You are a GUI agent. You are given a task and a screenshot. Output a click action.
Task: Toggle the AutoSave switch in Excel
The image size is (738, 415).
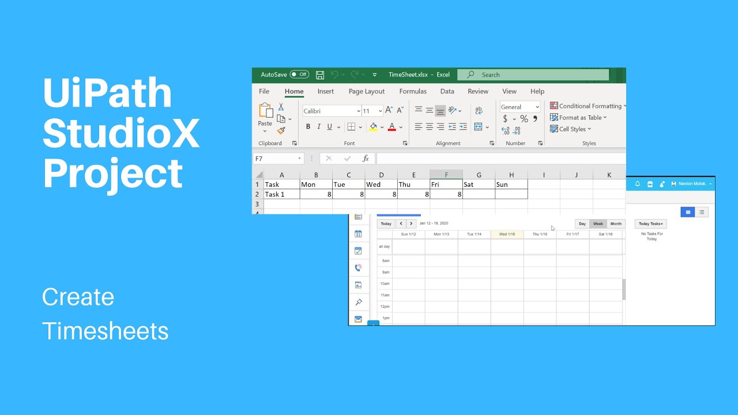point(299,74)
